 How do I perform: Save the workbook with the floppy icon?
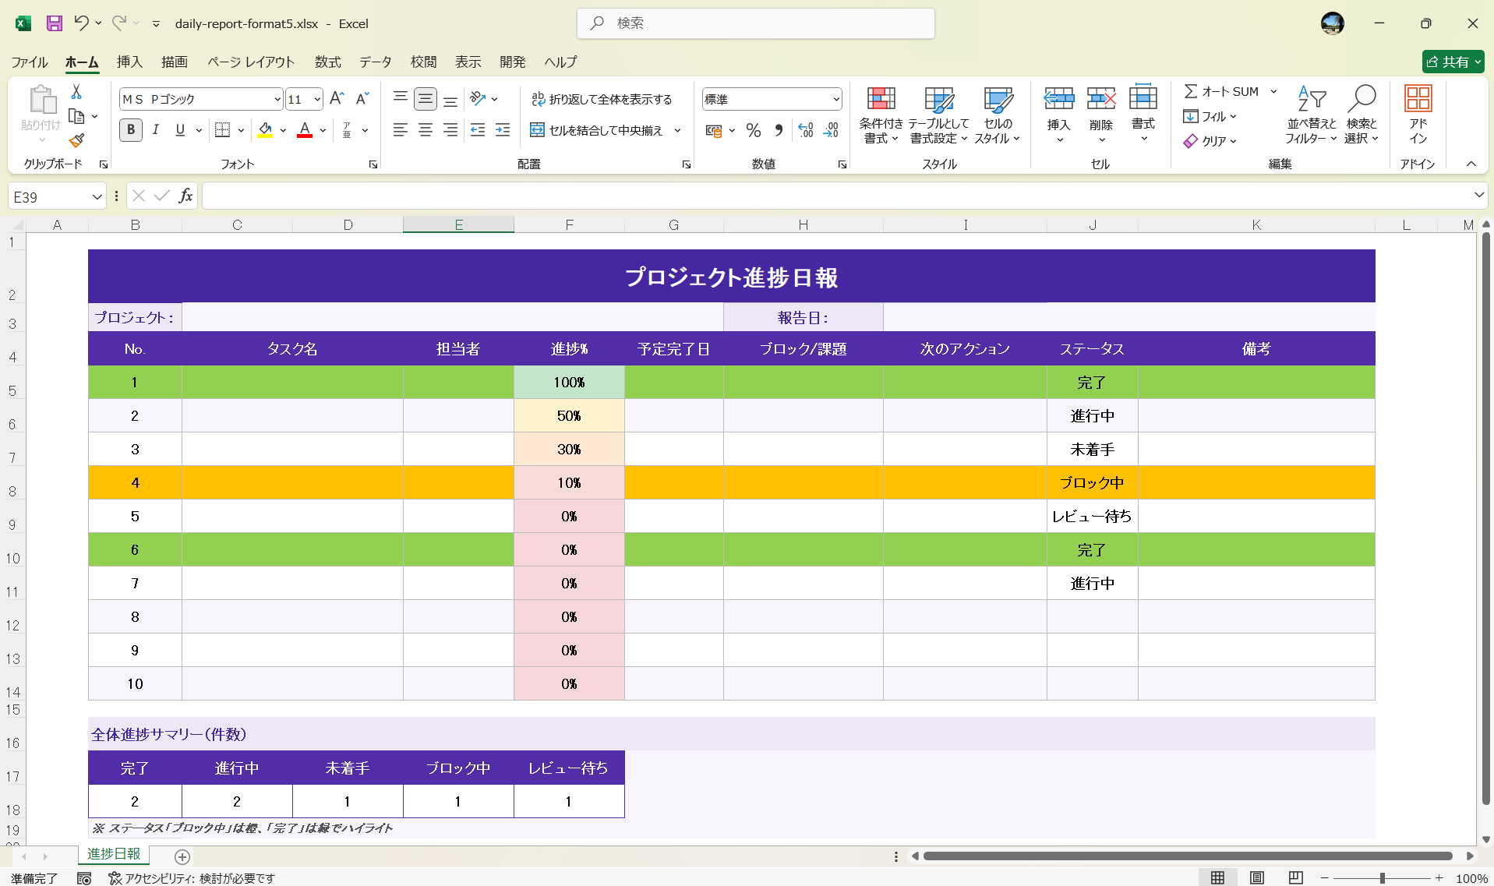point(54,23)
